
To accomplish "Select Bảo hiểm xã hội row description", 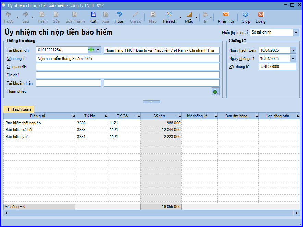I will 19,130.
